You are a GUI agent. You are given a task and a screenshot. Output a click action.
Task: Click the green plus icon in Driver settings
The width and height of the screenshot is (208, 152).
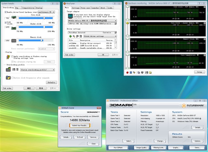click(71, 36)
